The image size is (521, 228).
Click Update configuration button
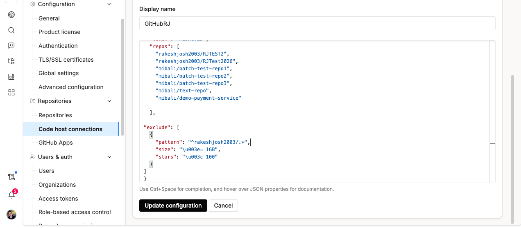point(173,206)
